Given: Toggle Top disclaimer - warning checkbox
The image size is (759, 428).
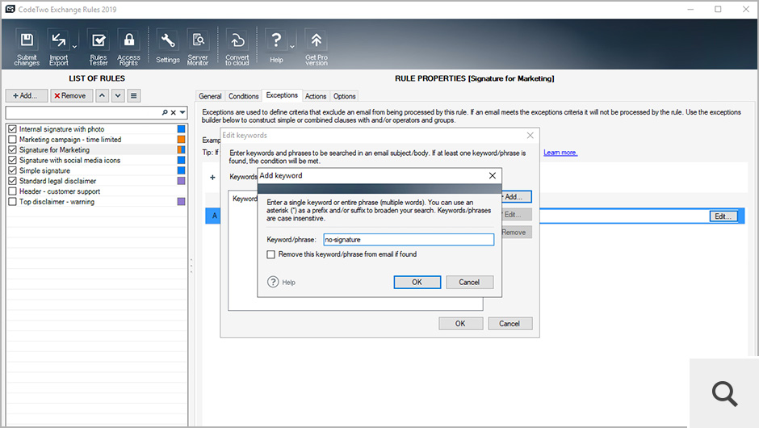Looking at the screenshot, I should pyautogui.click(x=13, y=201).
